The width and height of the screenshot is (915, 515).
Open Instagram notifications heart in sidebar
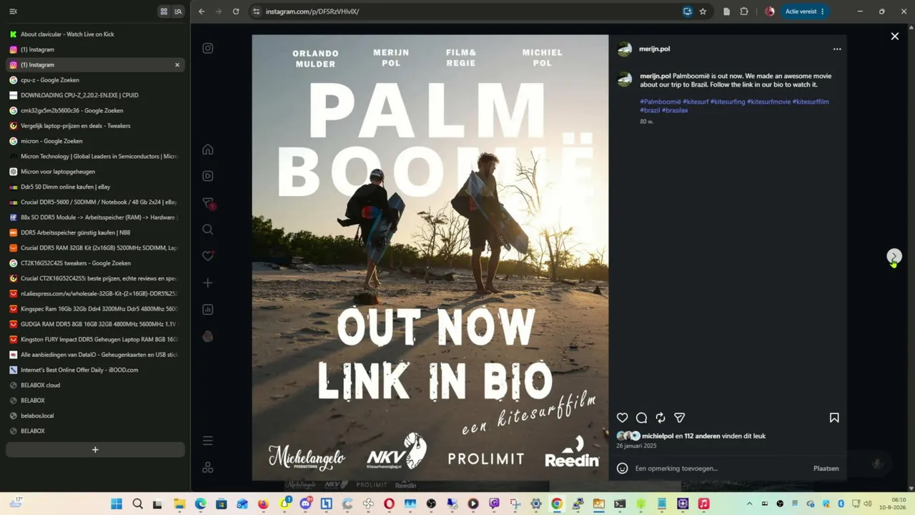tap(208, 256)
